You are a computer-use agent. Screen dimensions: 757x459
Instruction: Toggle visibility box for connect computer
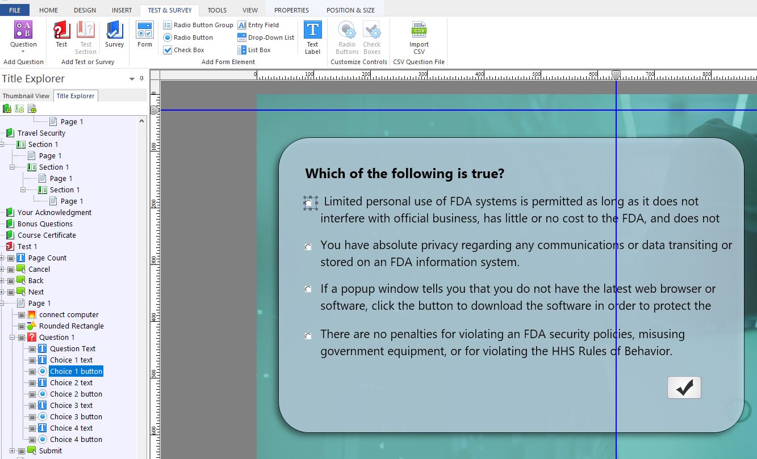(22, 315)
